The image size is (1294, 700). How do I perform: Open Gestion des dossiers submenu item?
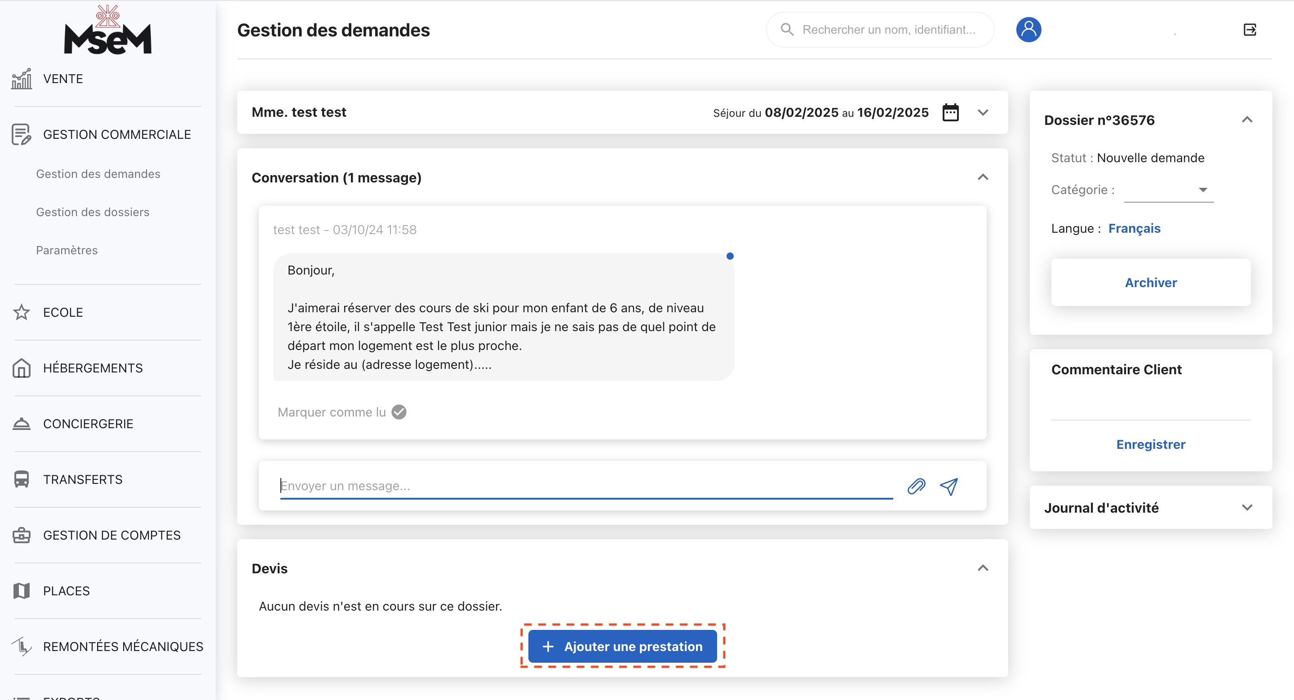(x=93, y=212)
